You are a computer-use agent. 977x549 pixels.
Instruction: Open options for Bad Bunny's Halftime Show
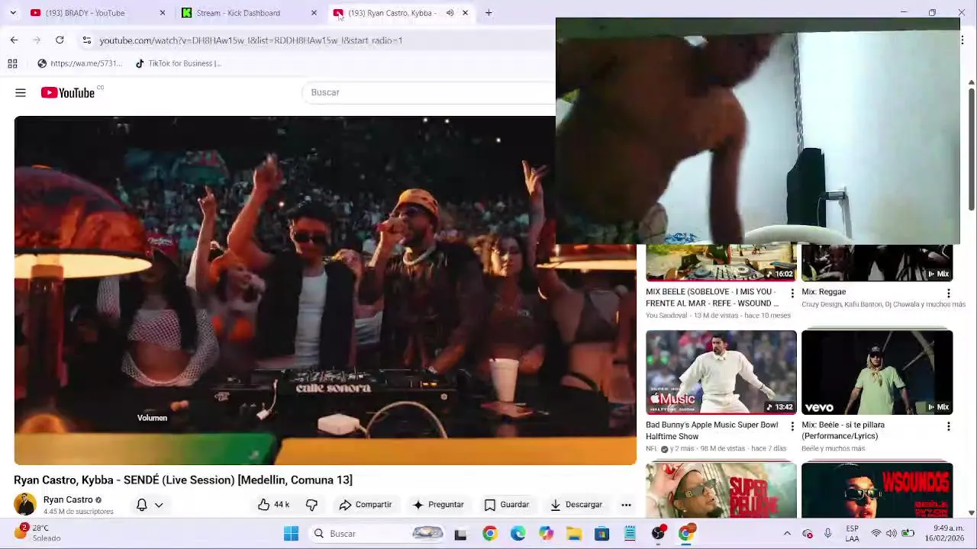pyautogui.click(x=792, y=427)
